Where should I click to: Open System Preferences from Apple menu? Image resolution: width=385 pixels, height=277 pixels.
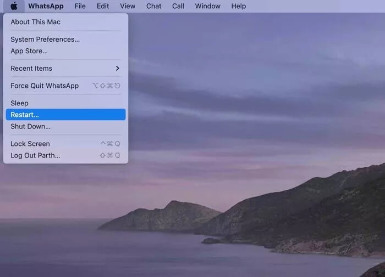coord(65,39)
